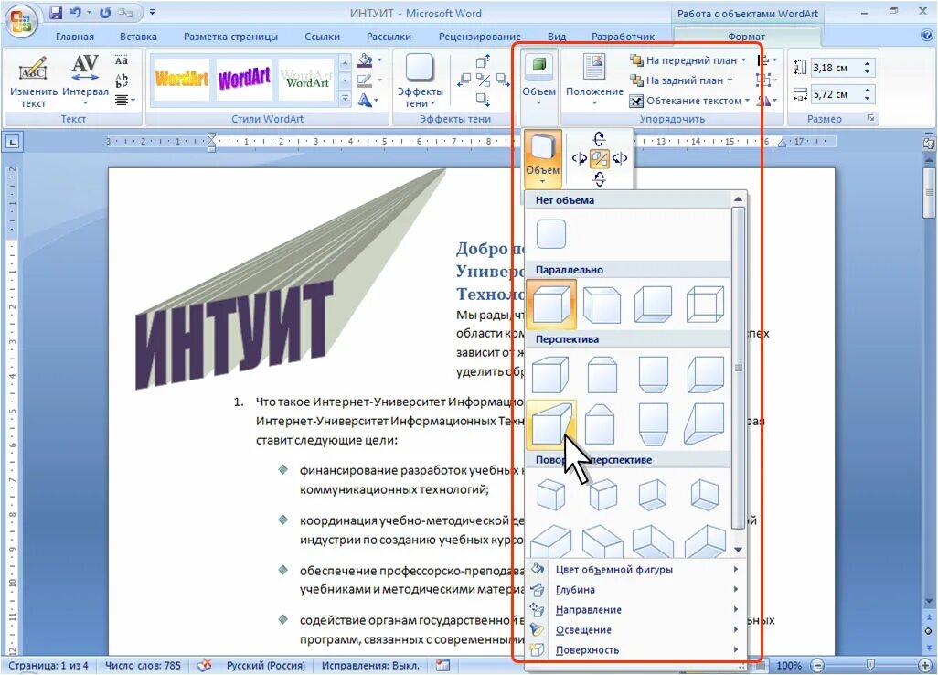Viewport: 938px width, 675px height.
Task: Click the shape fill paint bucket icon
Action: [x=364, y=60]
